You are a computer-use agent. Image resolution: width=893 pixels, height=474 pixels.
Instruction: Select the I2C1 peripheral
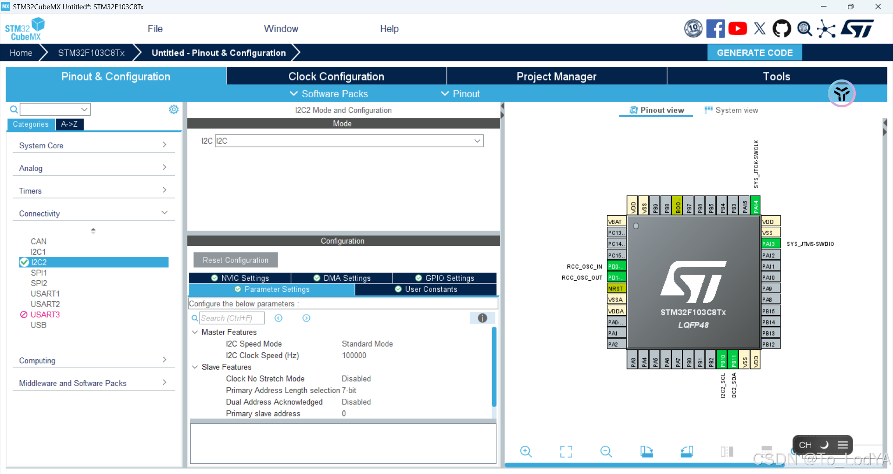(x=38, y=252)
